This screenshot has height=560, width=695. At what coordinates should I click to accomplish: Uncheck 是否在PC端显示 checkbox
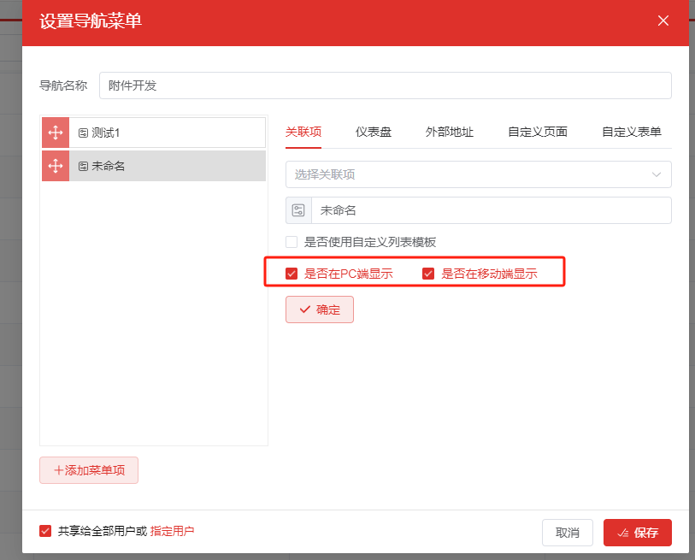(x=292, y=274)
